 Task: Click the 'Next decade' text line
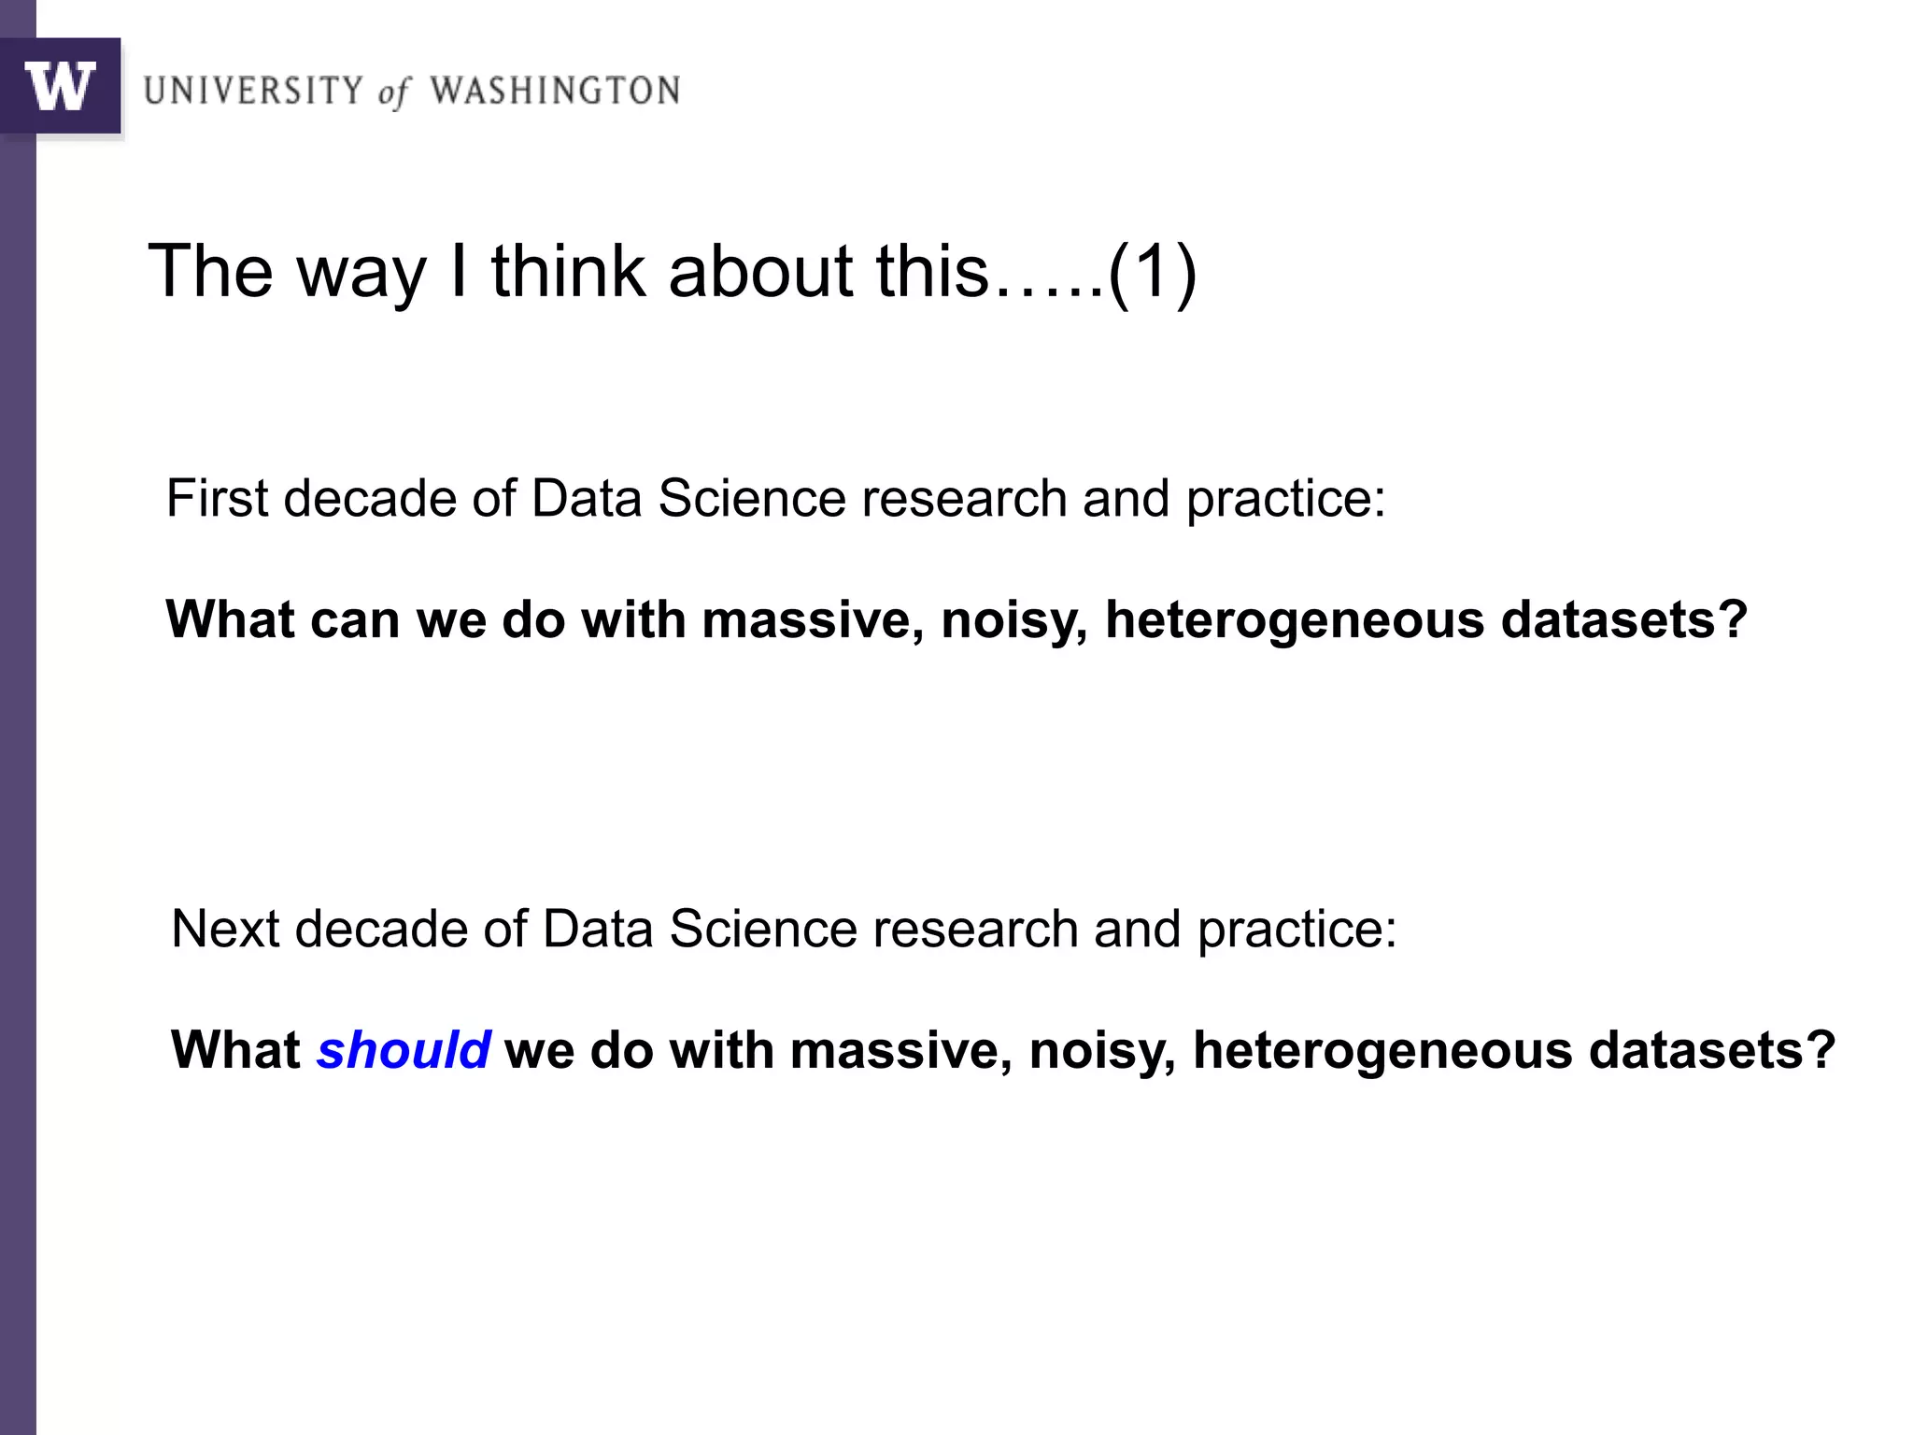(x=784, y=929)
